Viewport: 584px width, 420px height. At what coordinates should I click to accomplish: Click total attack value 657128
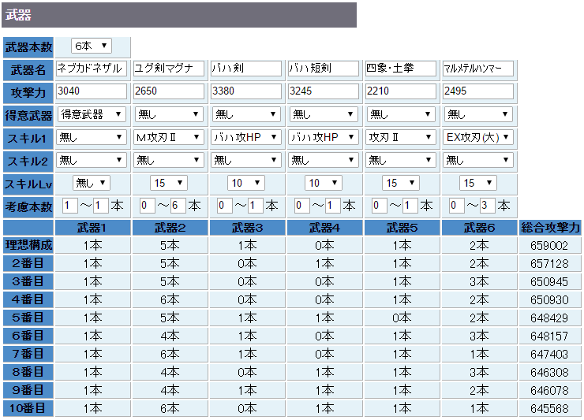pos(549,264)
